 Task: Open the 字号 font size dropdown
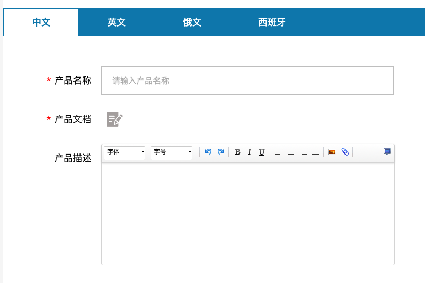pos(171,152)
